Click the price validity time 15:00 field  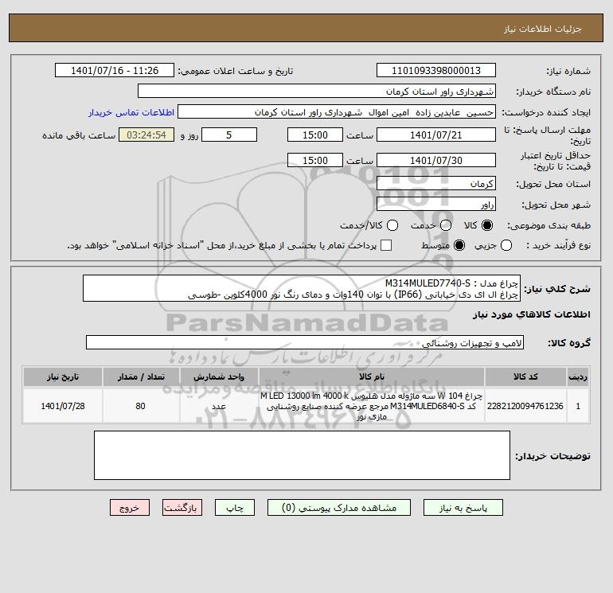pos(315,160)
